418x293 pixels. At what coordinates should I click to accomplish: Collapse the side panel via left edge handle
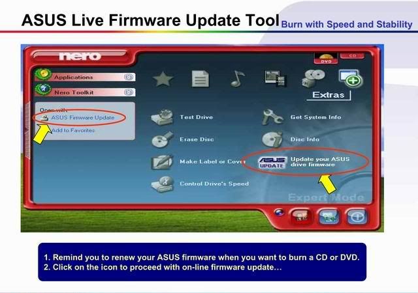pos(27,130)
